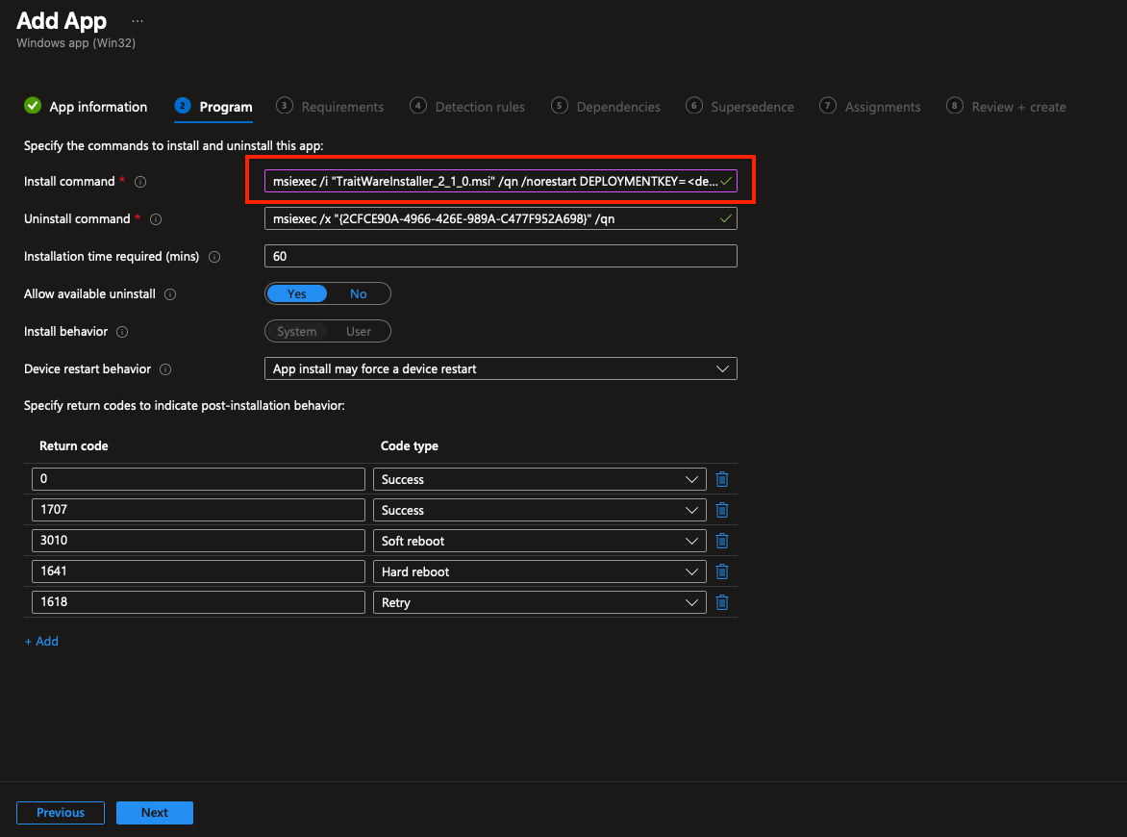Open Code type dropdown for return code 1641
The width and height of the screenshot is (1127, 837).
[538, 571]
